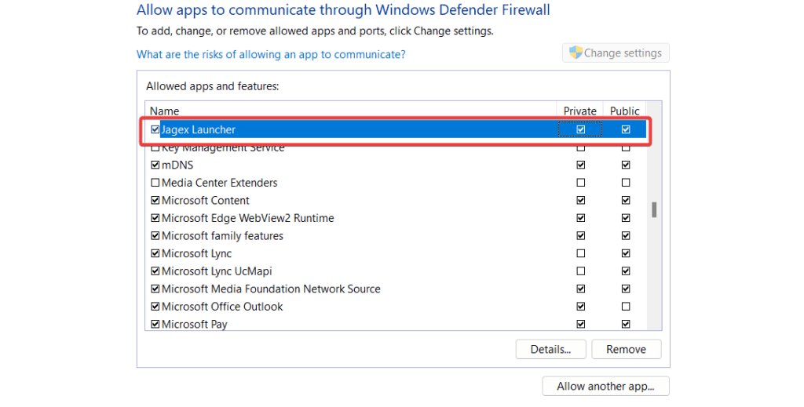This screenshot has width=804, height=407.
Task: Enable Private for Microsoft Lync
Action: [580, 253]
